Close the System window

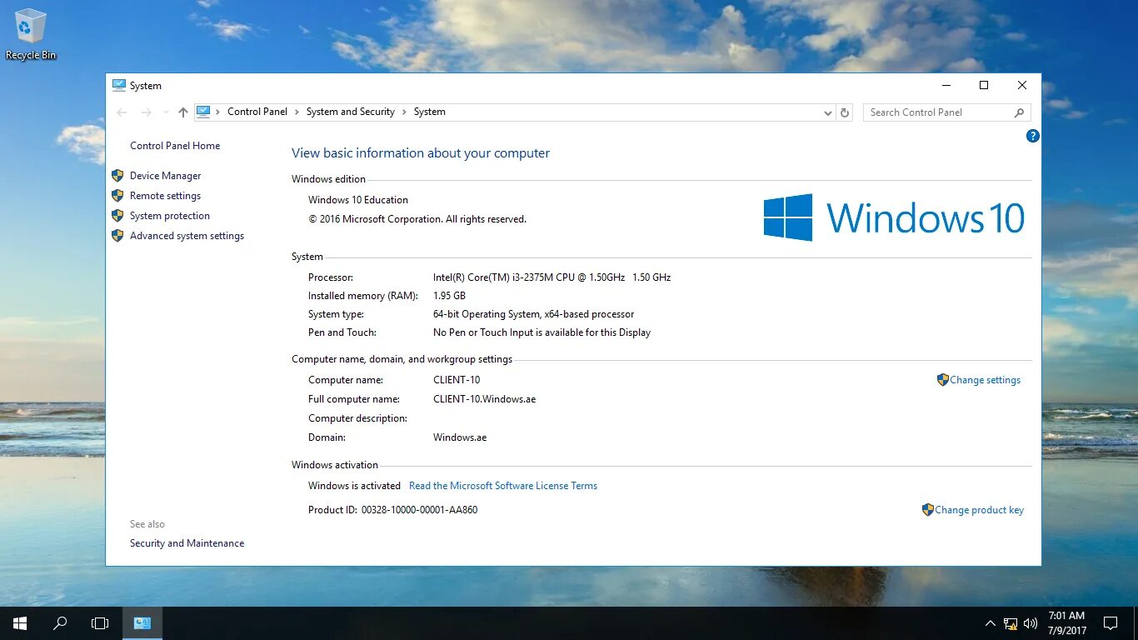coord(1022,85)
